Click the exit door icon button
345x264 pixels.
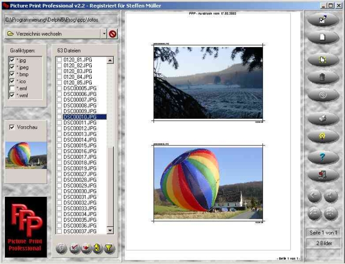point(322,175)
